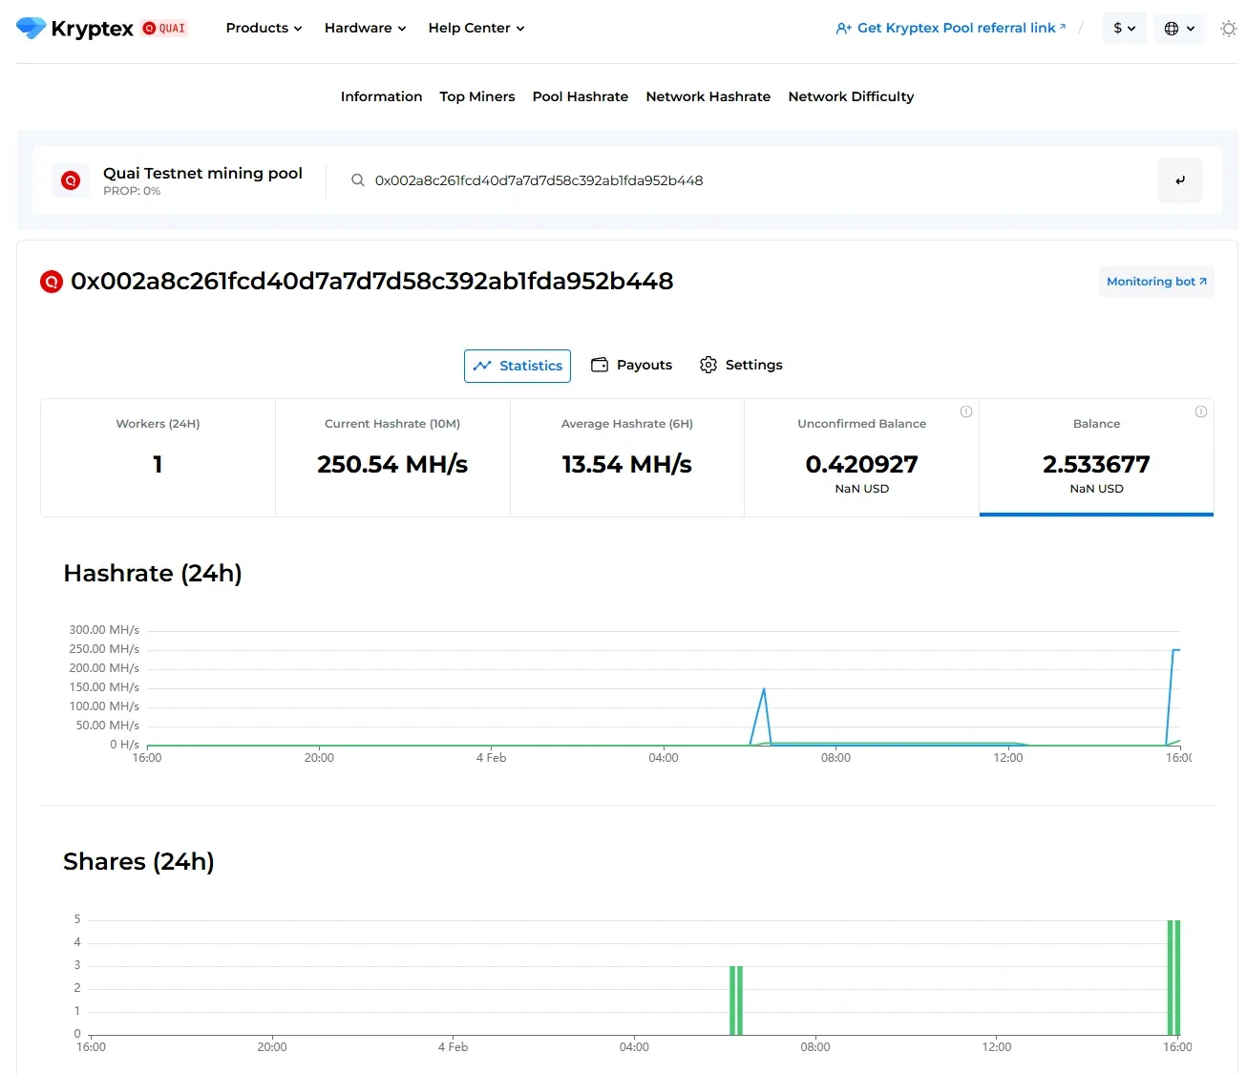The width and height of the screenshot is (1247, 1074).
Task: Switch to the Payouts tab
Action: [x=631, y=365]
